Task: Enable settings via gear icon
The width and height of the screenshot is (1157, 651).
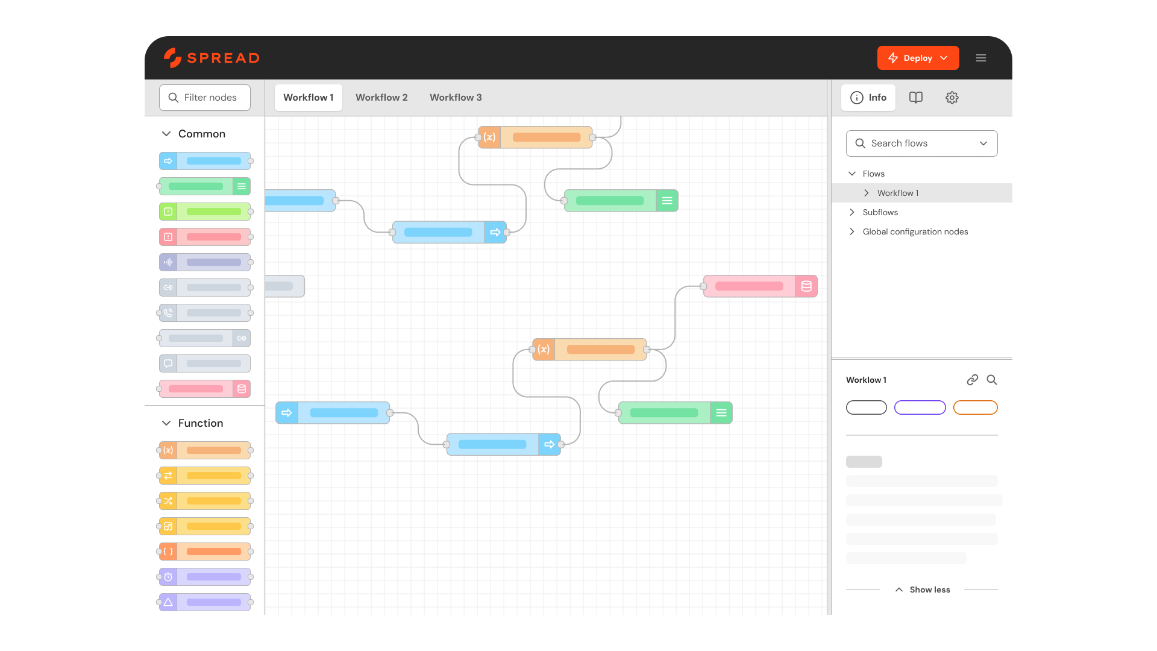Action: click(x=952, y=97)
